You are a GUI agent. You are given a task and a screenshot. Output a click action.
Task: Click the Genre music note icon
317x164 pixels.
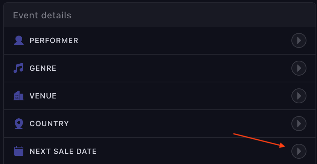pos(18,68)
